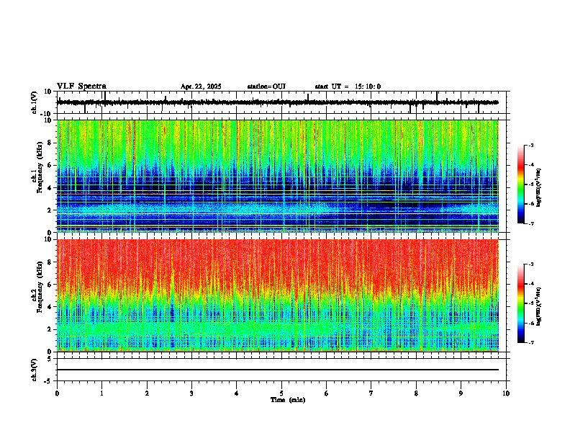Click the "ch.1(V)" waveform axis label
Screen dimensions: 570x441
click(35, 102)
